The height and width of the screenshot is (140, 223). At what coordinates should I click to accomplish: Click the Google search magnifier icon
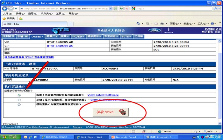215,9
